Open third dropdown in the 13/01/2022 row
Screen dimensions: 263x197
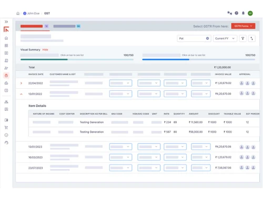[175, 94]
